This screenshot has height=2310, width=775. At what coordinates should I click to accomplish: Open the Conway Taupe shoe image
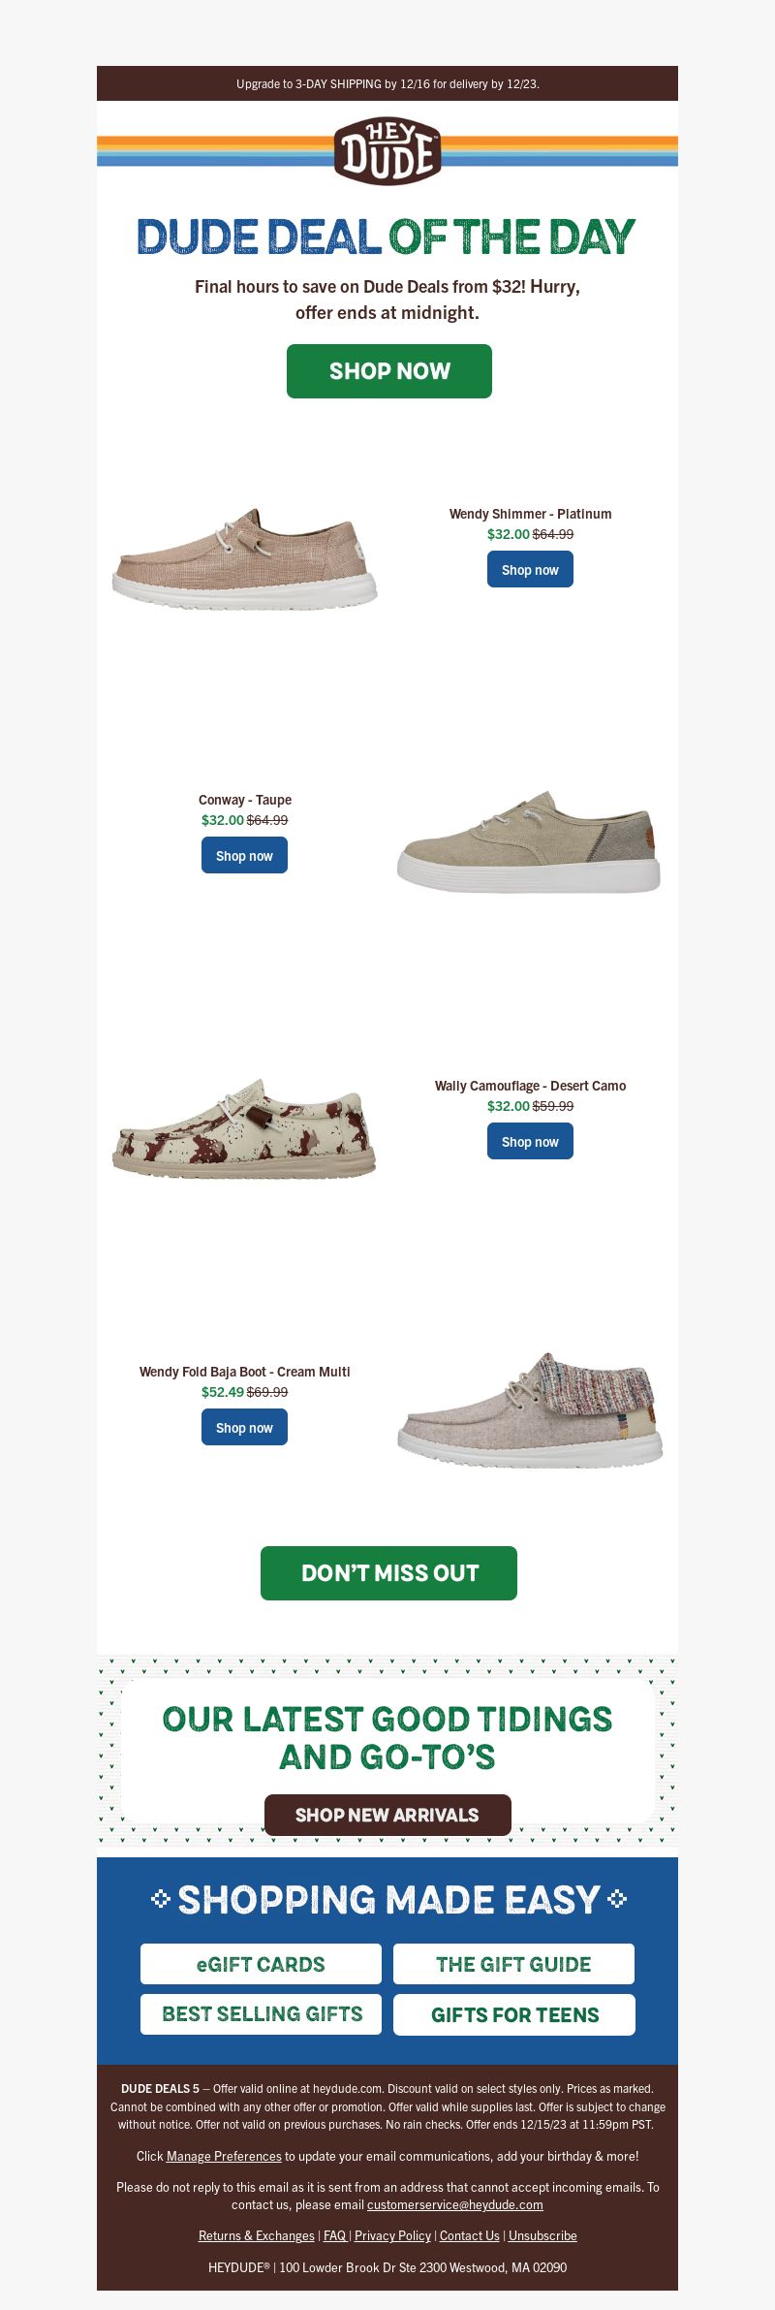(529, 841)
